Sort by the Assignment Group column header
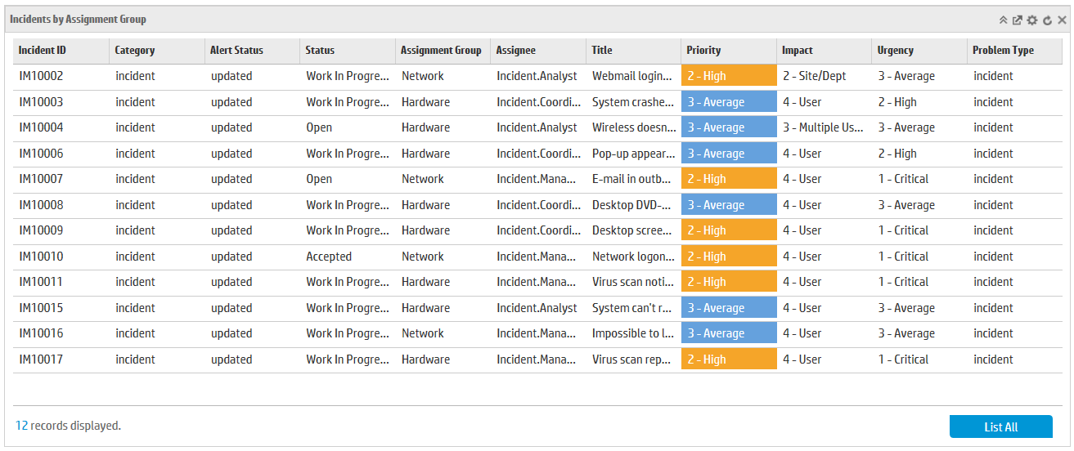Viewport: 1074px width, 451px height. [443, 51]
